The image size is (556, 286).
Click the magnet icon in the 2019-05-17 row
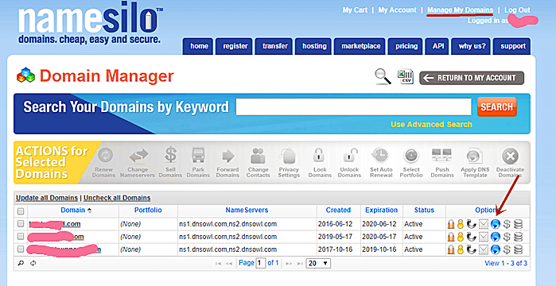pyautogui.click(x=471, y=237)
